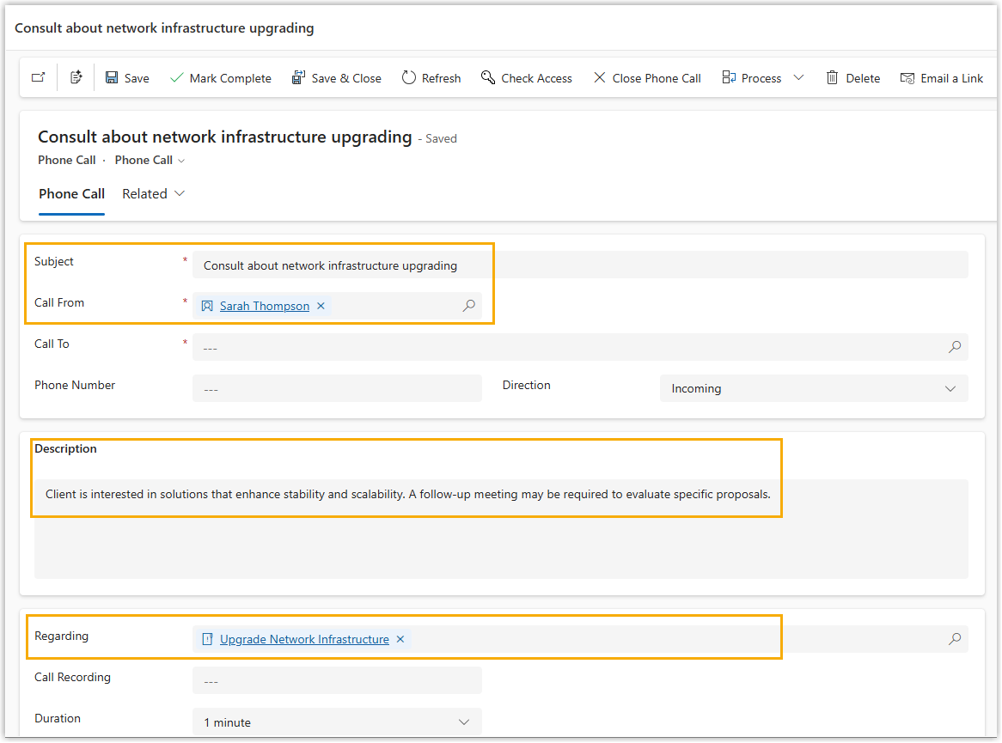
Task: Open the Upgrade Network Infrastructure link
Action: pos(304,639)
